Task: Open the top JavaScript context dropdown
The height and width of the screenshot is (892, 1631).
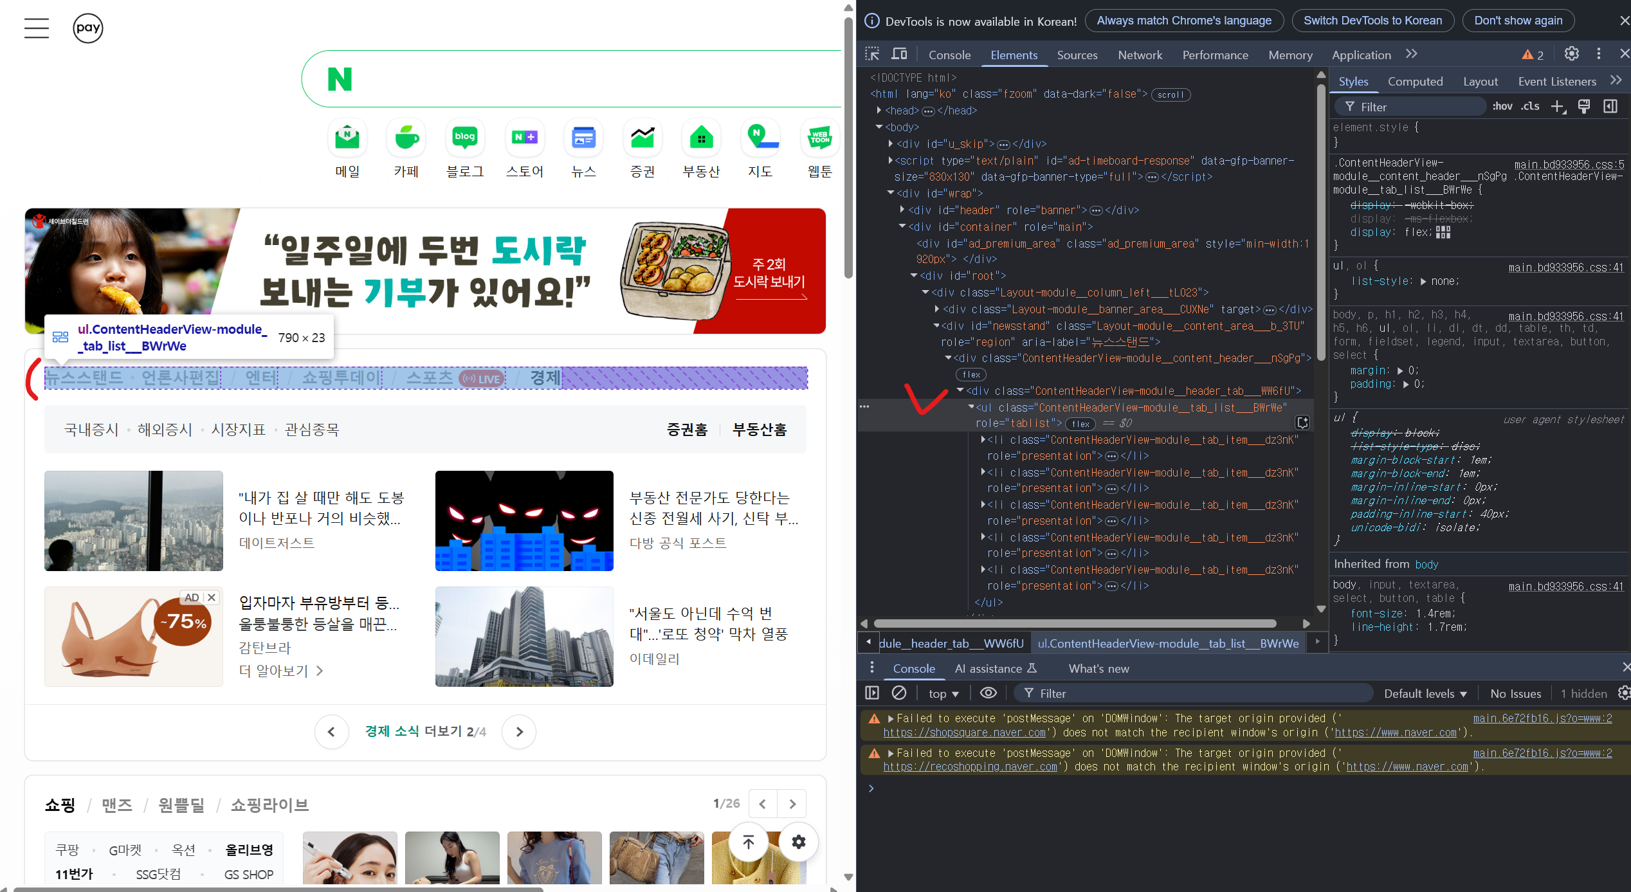Action: click(x=943, y=693)
